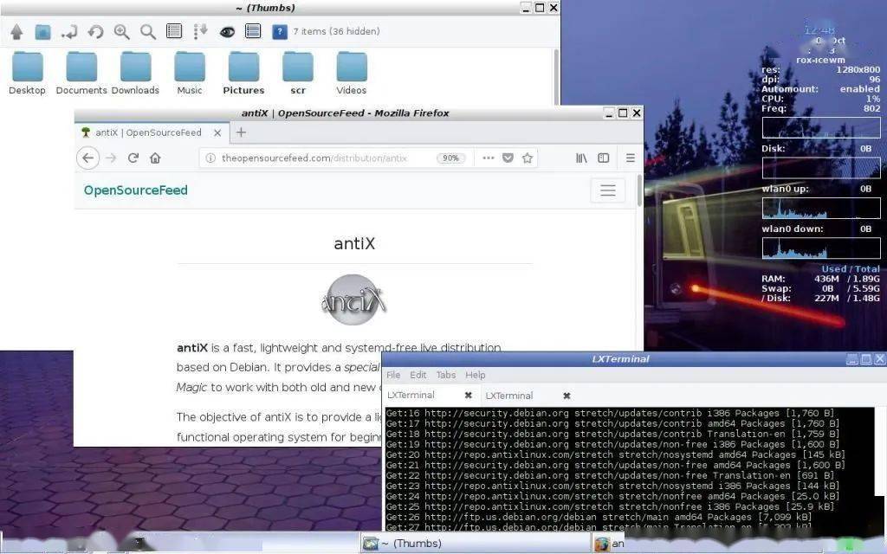Open the Tabs menu in LXTerminal
This screenshot has width=887, height=554.
[446, 375]
